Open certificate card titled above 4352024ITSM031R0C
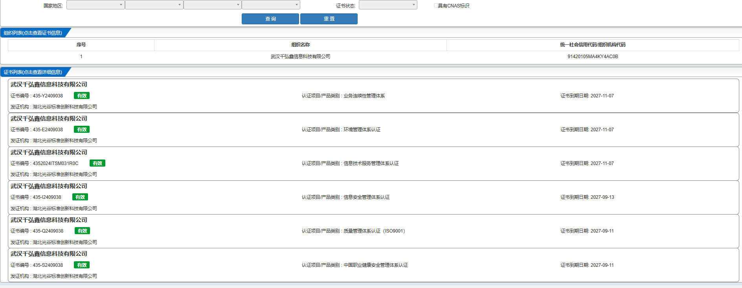The height and width of the screenshot is (288, 742). tap(49, 152)
